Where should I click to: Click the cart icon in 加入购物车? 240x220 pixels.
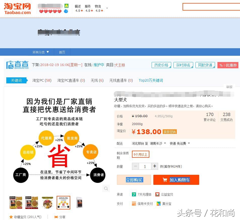click(165, 180)
